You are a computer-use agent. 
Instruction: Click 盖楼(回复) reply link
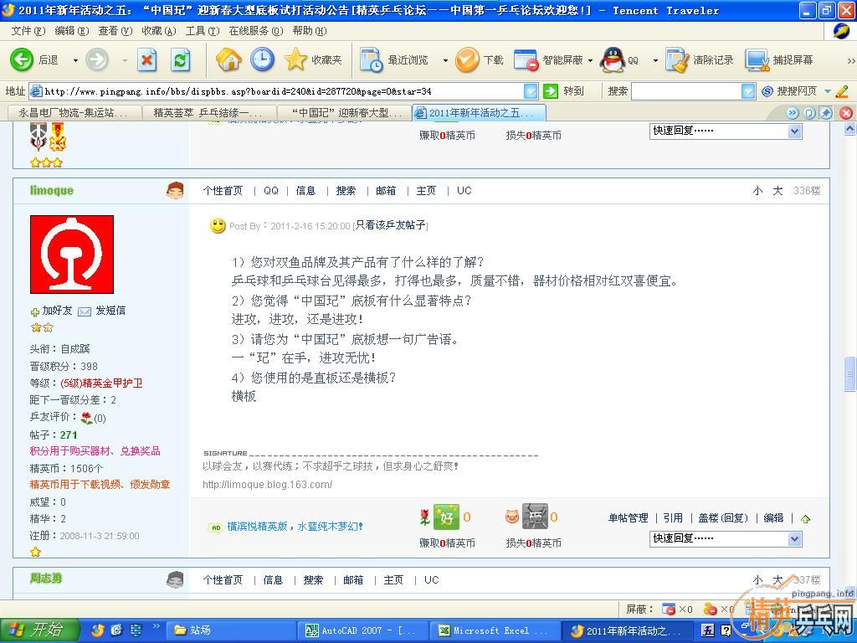[x=723, y=517]
